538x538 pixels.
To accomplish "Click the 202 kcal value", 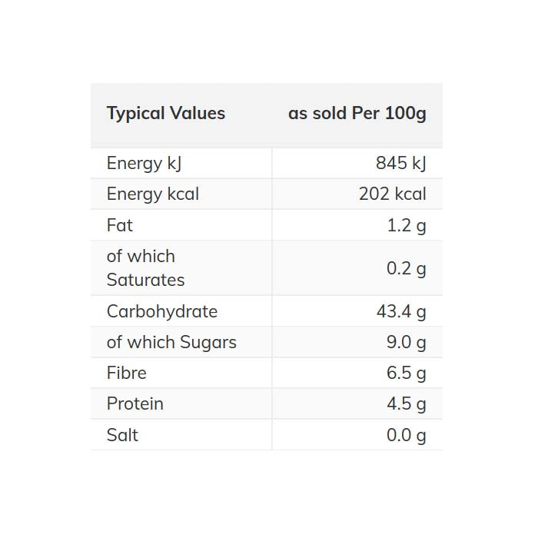I will 392,194.
